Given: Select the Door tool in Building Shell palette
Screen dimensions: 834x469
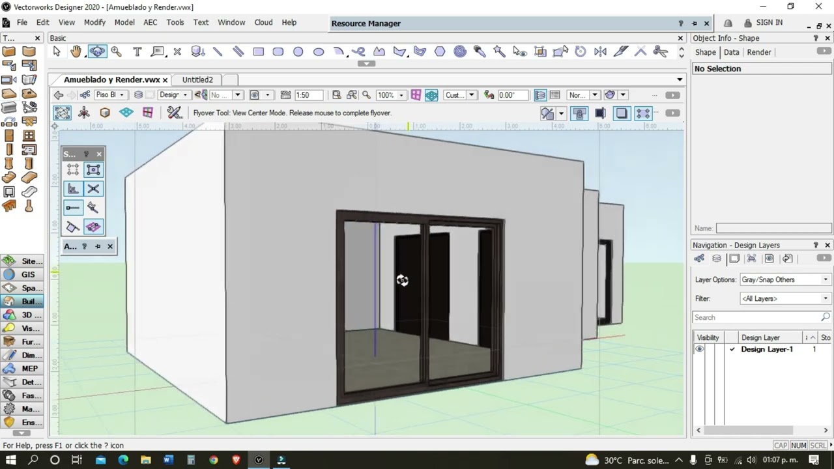Looking at the screenshot, I should click(x=9, y=135).
